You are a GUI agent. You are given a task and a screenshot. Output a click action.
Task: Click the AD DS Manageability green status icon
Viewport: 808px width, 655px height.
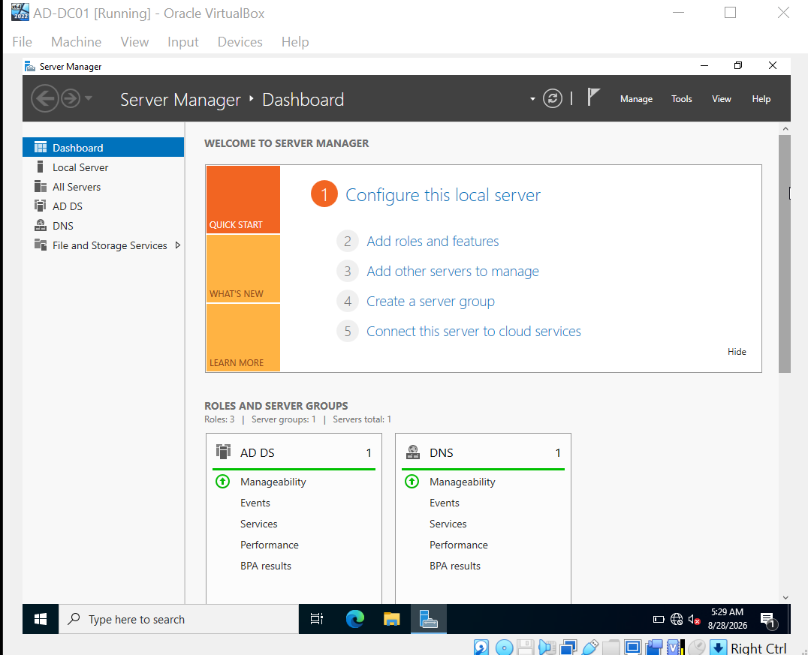[222, 482]
